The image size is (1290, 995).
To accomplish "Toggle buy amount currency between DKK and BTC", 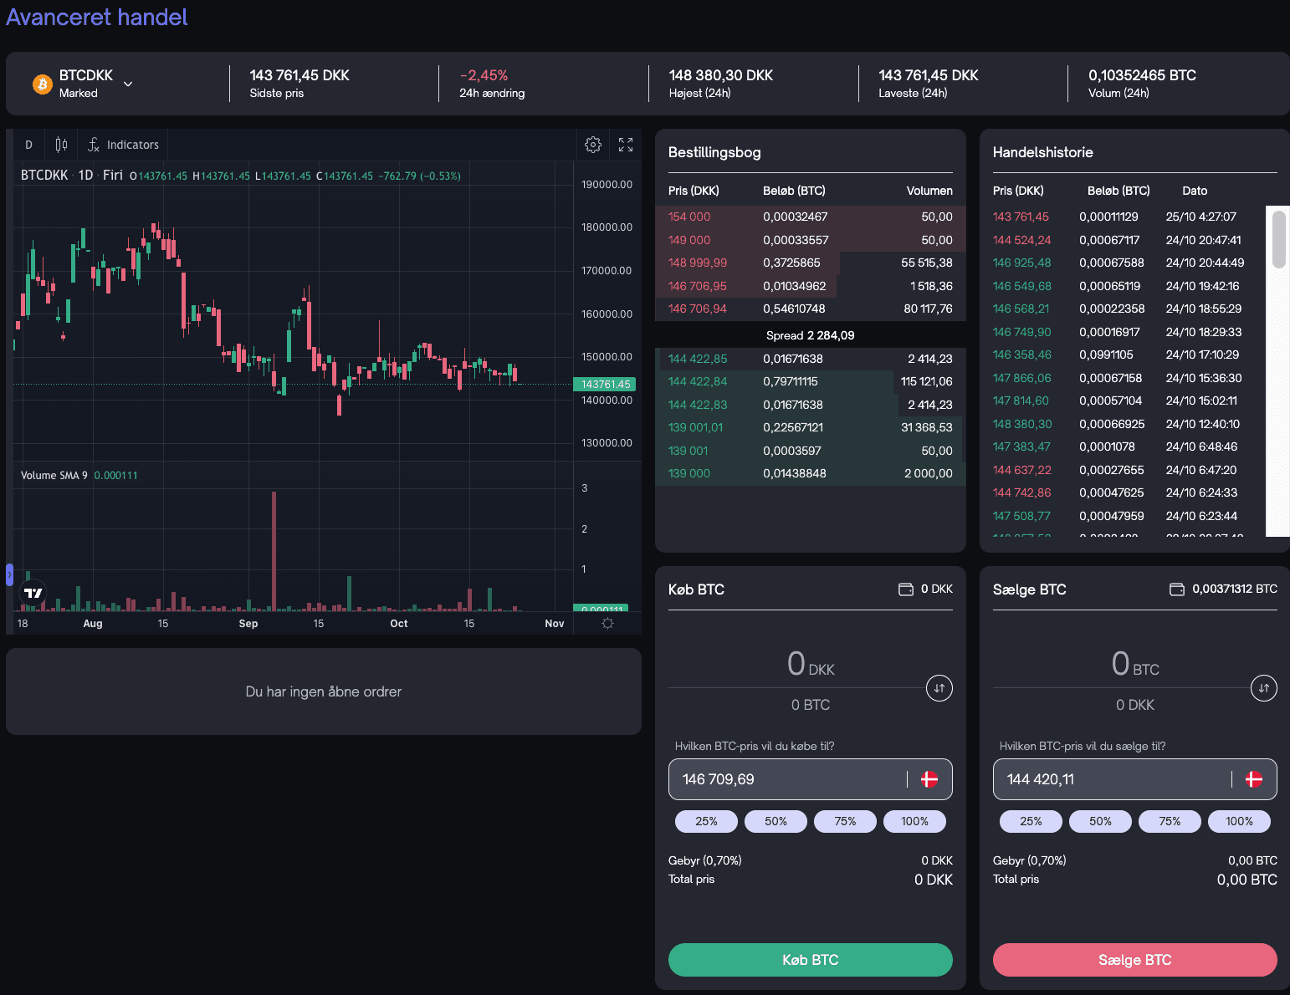I will point(939,688).
